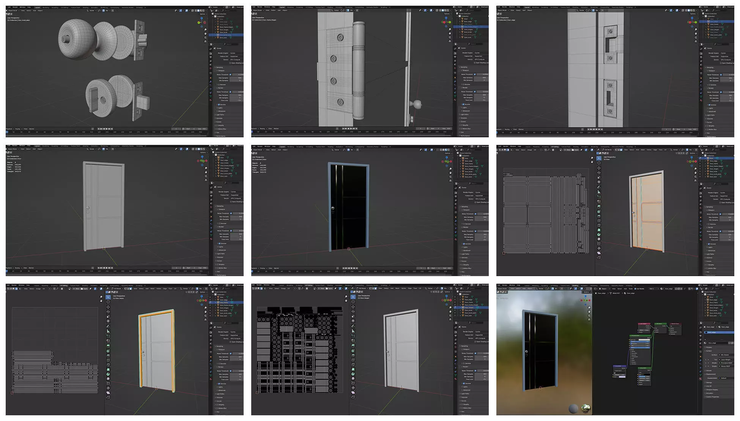In hinges UV screenshot, select the Shear tool

tap(353, 392)
